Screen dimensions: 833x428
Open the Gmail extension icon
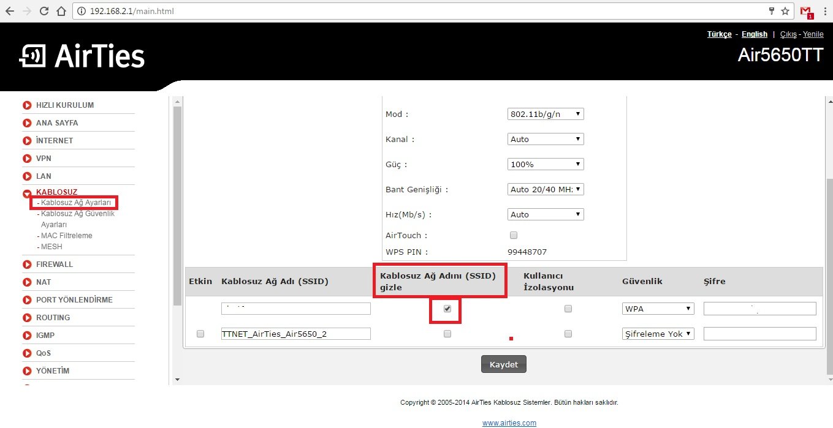(806, 12)
